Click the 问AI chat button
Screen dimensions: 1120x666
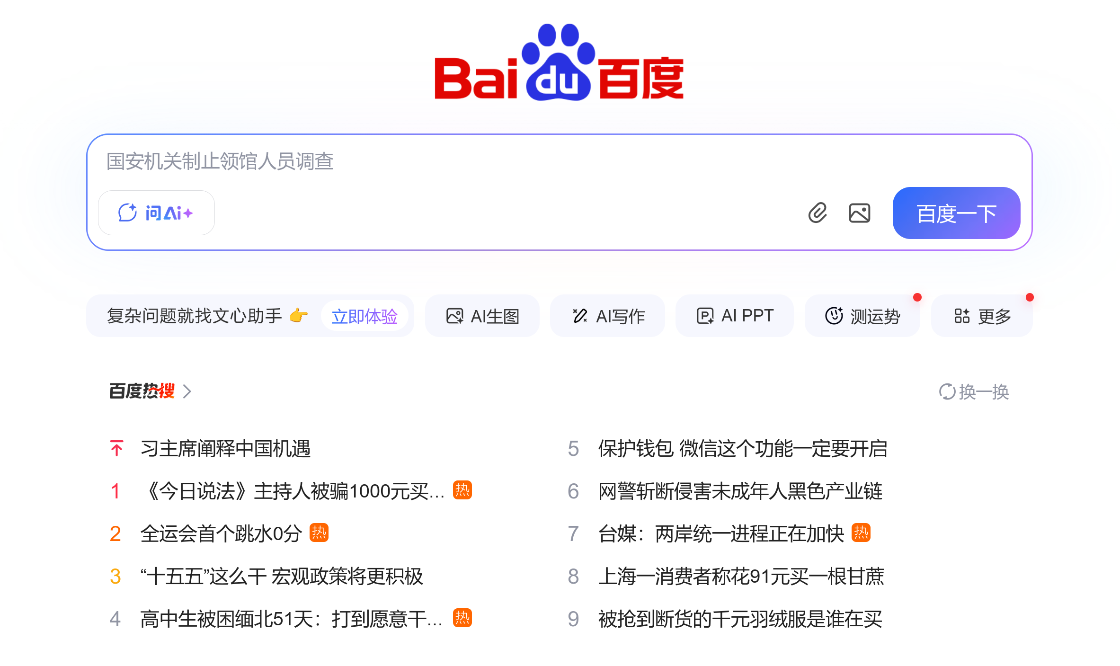(x=156, y=213)
